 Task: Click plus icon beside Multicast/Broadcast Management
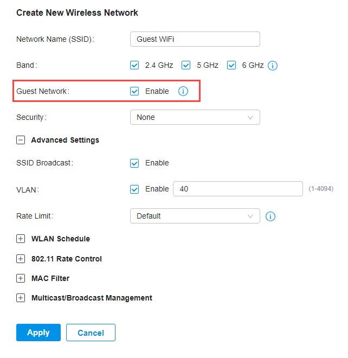point(21,298)
